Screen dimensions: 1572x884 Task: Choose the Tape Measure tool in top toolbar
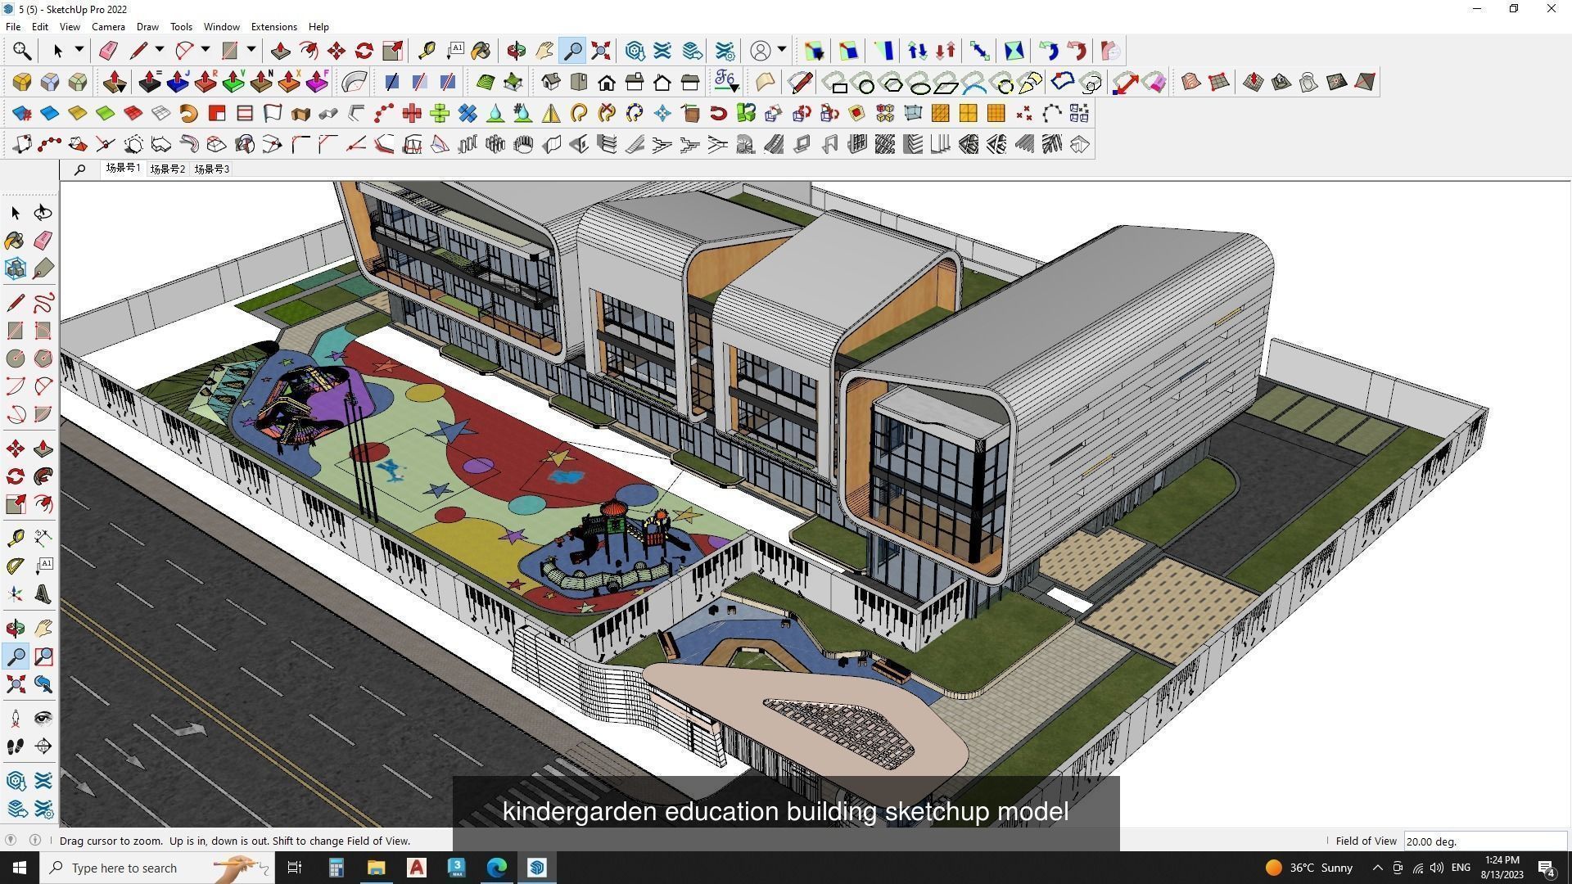tap(427, 51)
